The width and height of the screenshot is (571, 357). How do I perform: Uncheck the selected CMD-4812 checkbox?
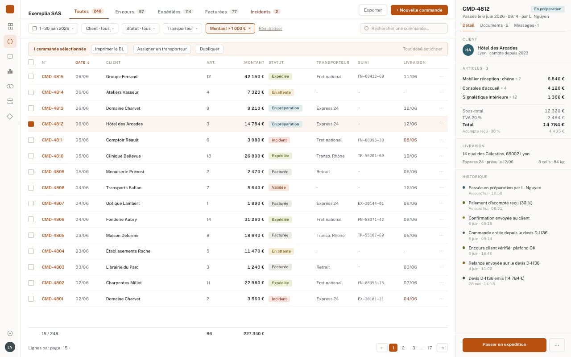point(31,124)
